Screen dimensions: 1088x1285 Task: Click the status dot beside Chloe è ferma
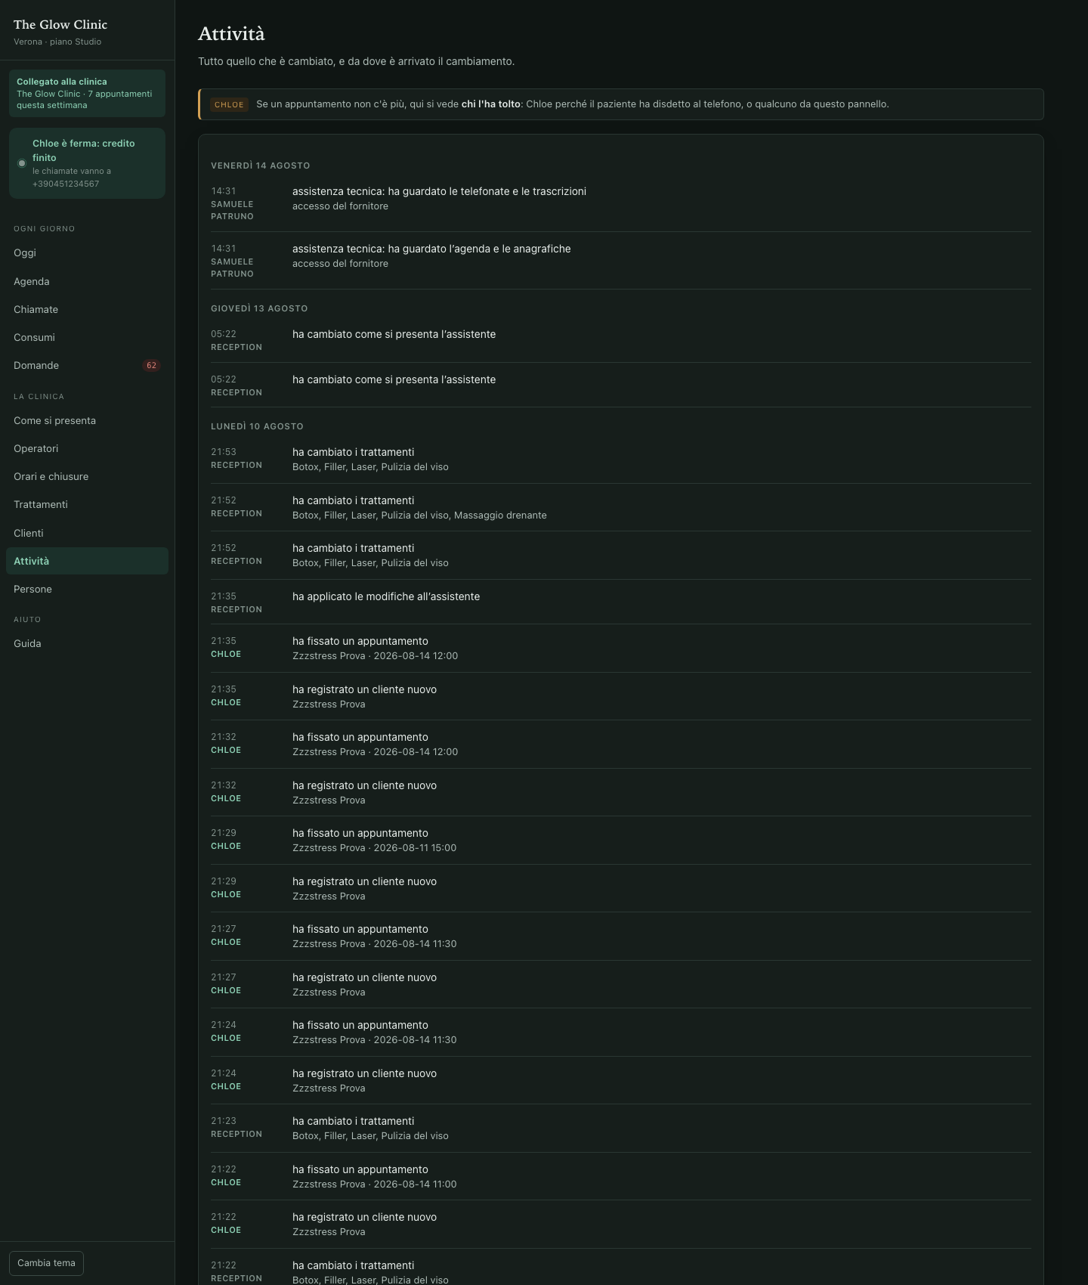point(22,163)
